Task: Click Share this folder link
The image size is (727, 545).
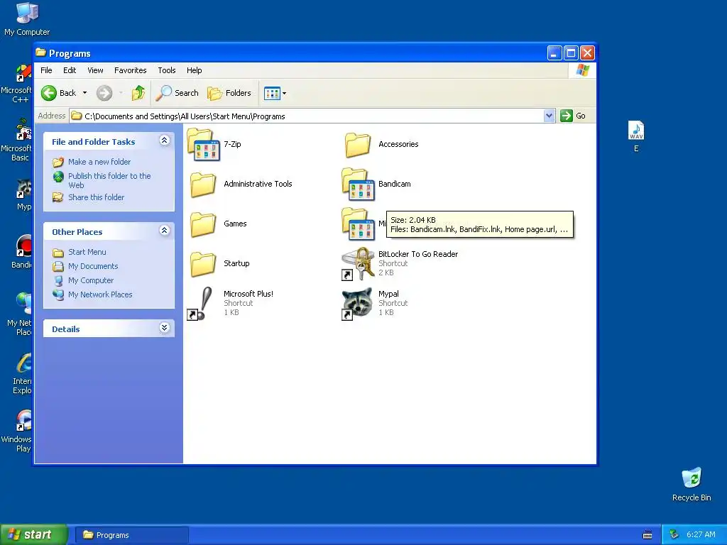Action: tap(96, 197)
